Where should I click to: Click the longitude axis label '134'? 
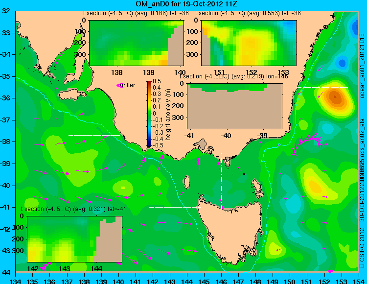click(16, 281)
